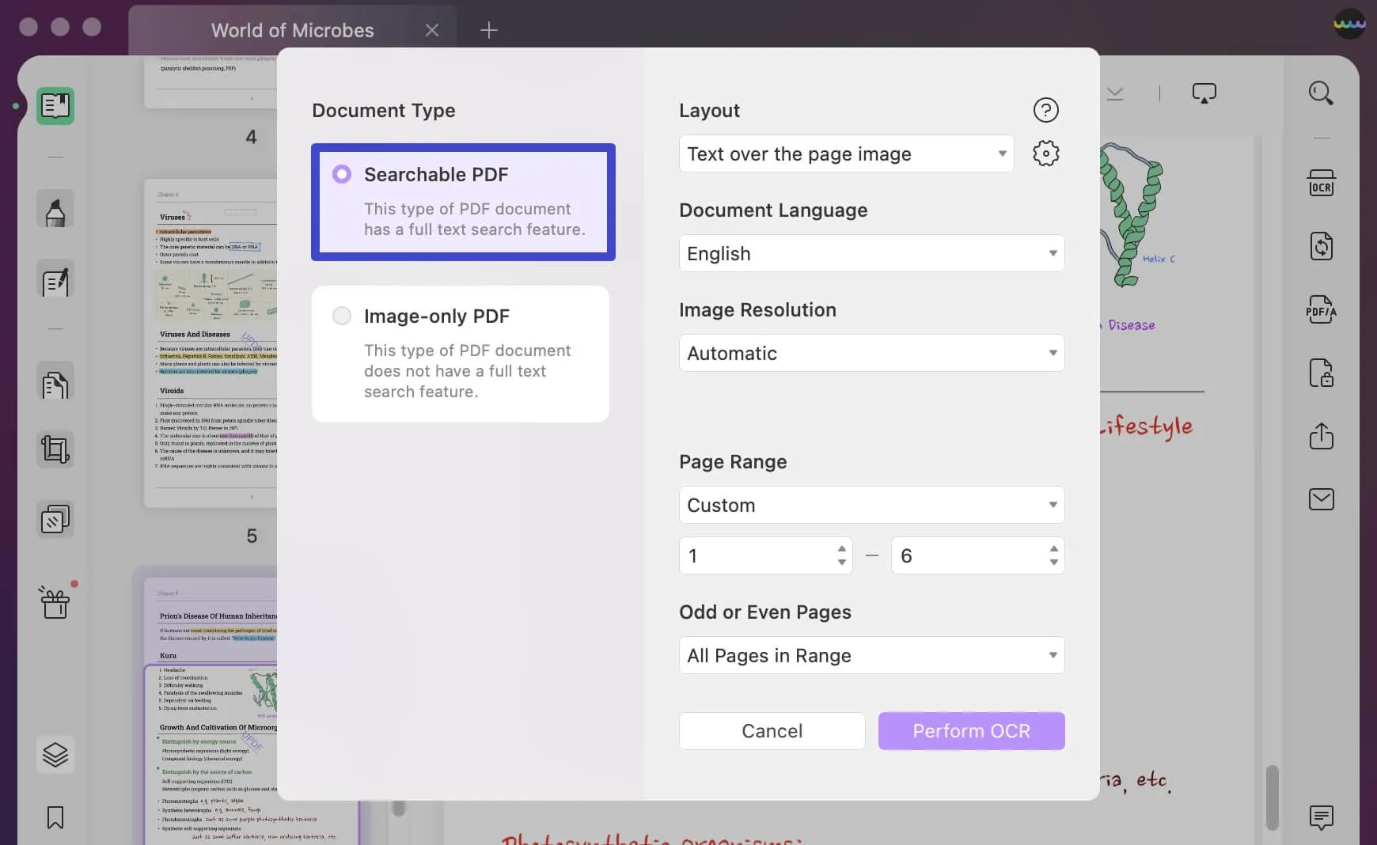Switch to the World of Microbes tab
Viewport: 1377px width, 845px height.
[x=292, y=31]
